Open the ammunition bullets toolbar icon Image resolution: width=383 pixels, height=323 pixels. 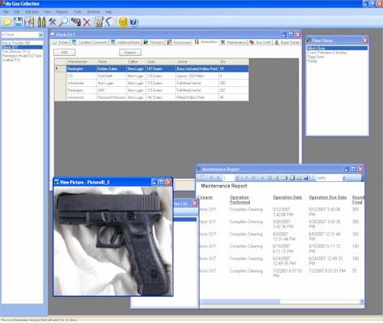pos(41,22)
